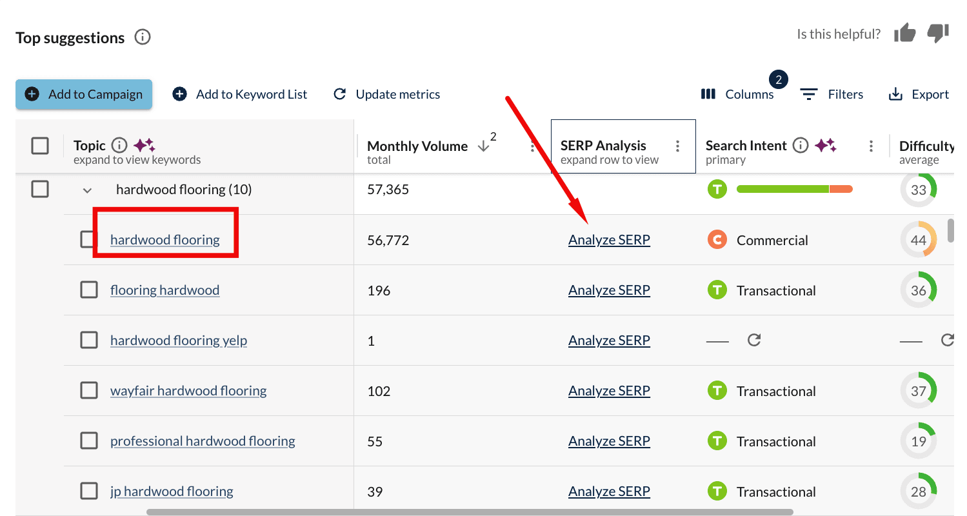Click Analyze SERP for professional hardwood flooring
The height and width of the screenshot is (516, 967).
pos(609,441)
